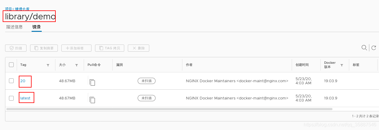379x130 pixels.
Task: Open the Docker version column filter
Action: coord(342,65)
